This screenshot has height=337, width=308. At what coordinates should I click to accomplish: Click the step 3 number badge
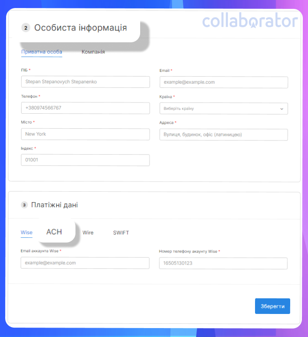click(x=24, y=205)
